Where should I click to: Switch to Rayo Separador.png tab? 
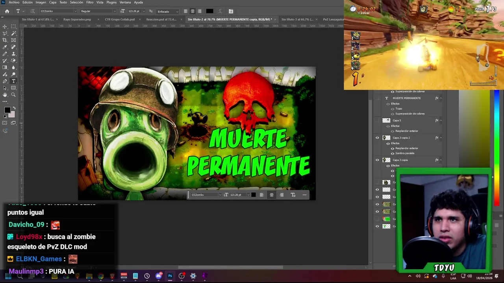(x=77, y=19)
